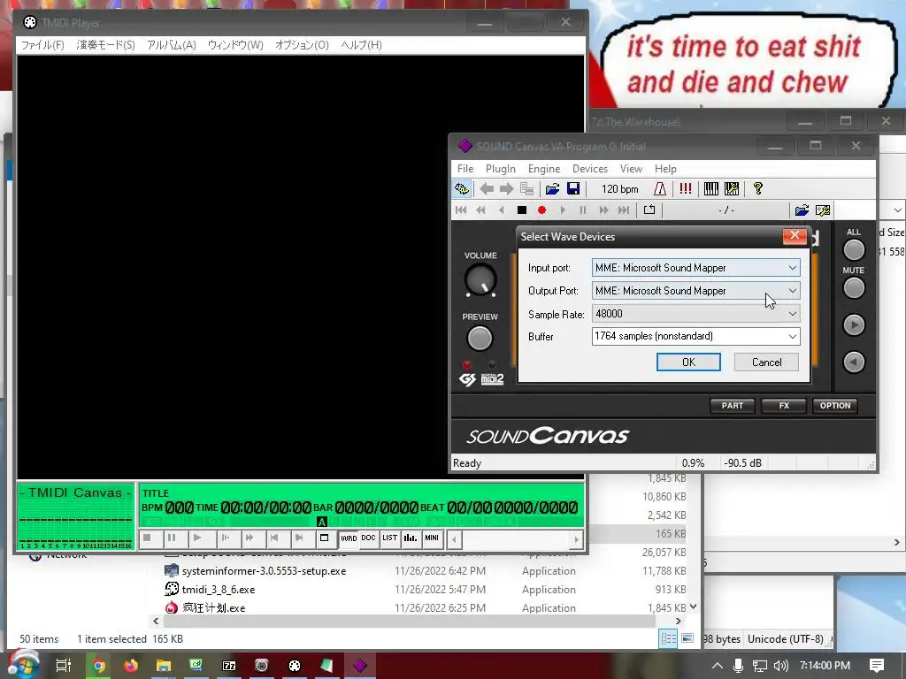Open the Output Port dropdown
Screen dimensions: 906x679
point(695,290)
